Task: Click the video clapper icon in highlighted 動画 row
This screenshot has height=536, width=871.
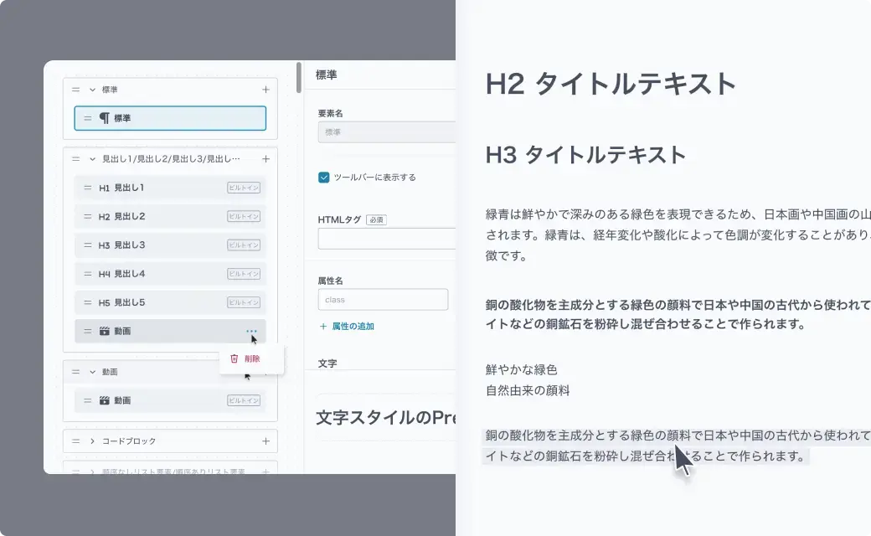Action: tap(104, 332)
